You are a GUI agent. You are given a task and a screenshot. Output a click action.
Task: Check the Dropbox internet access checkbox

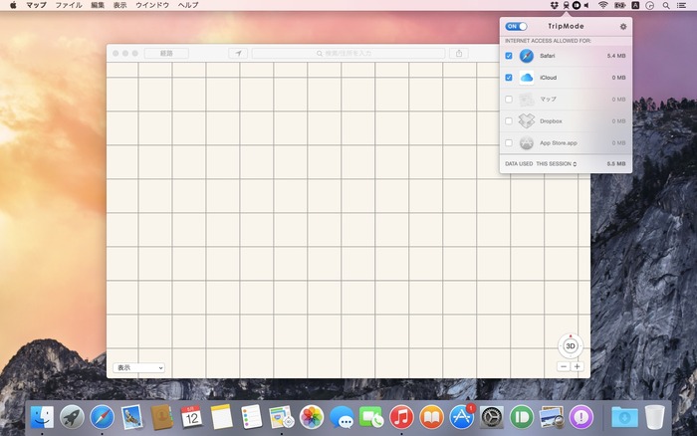click(509, 121)
